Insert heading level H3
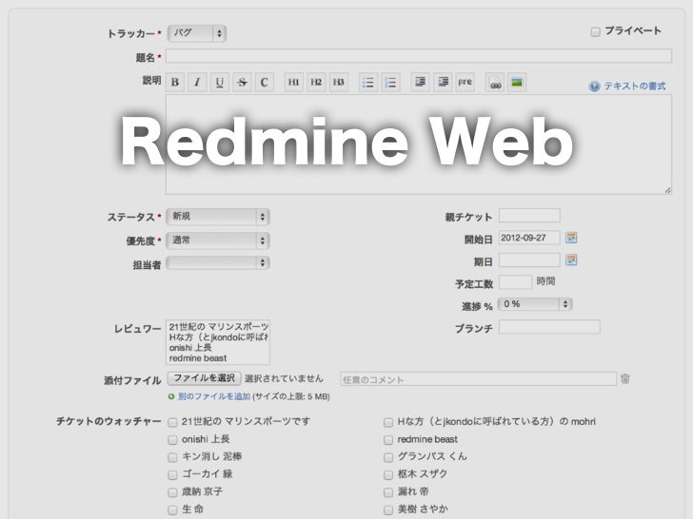The image size is (693, 519). (x=339, y=82)
